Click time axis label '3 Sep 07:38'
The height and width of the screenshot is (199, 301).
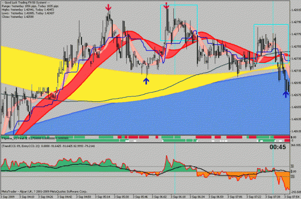click(x=273, y=197)
